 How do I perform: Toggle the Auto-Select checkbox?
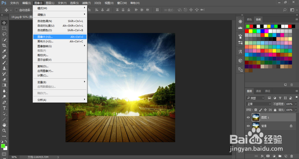16,10
